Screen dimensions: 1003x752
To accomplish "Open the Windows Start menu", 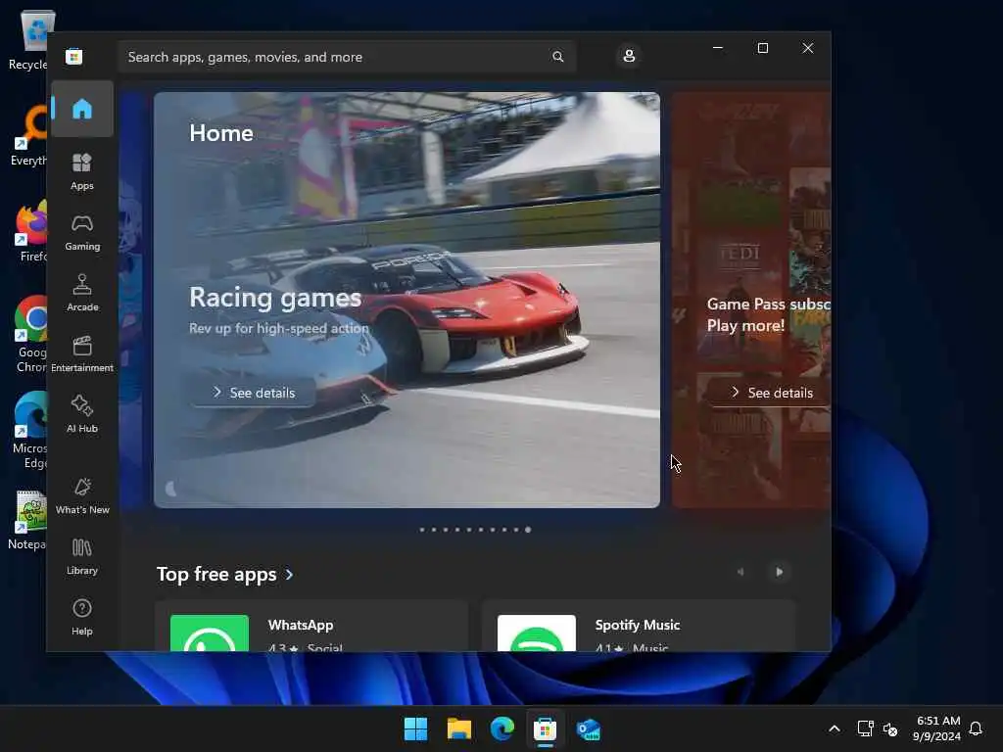I will click(x=415, y=728).
